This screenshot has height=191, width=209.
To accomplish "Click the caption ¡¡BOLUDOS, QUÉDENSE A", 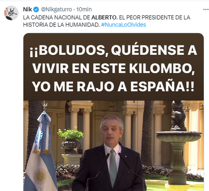I will [x=113, y=51].
